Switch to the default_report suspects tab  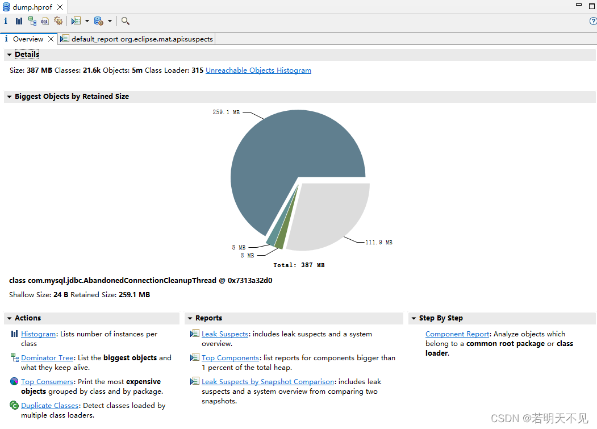136,39
